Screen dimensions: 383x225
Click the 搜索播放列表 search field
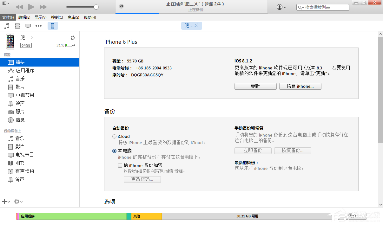[x=323, y=7]
